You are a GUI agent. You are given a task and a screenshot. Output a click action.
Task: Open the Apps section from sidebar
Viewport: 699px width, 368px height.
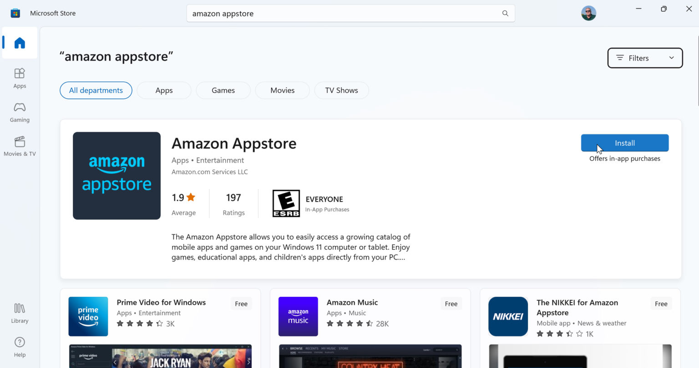[19, 77]
